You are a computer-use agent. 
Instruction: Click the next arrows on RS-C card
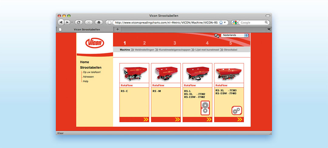pos(146,119)
